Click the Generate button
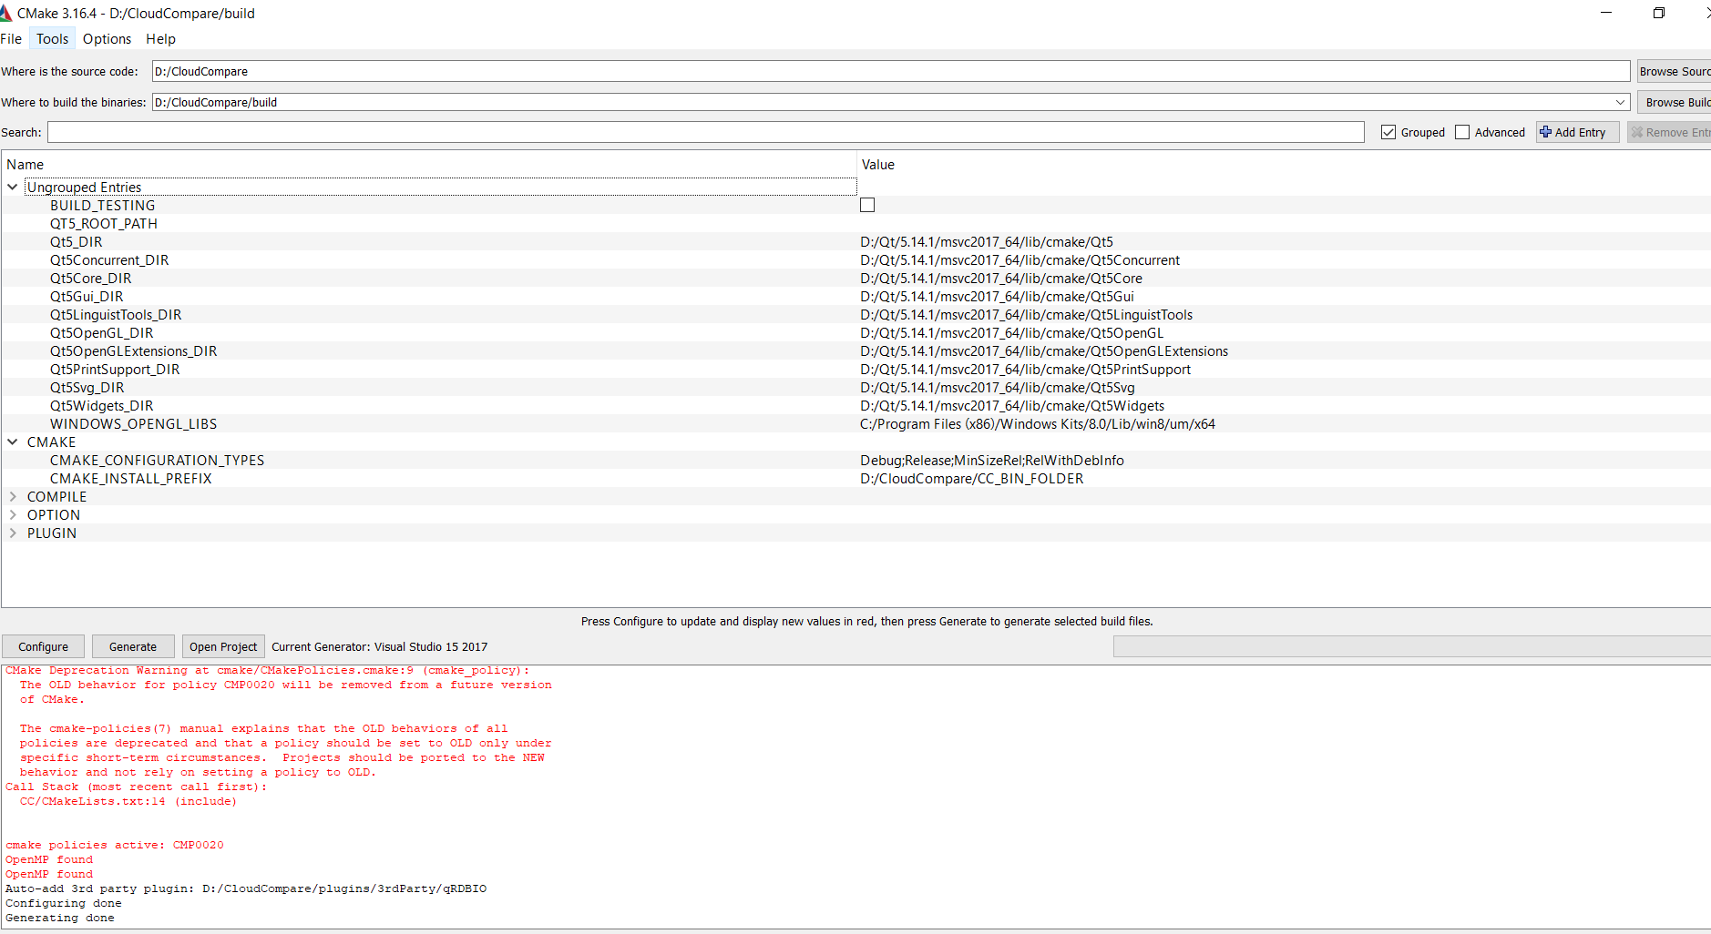This screenshot has height=934, width=1711. click(133, 646)
